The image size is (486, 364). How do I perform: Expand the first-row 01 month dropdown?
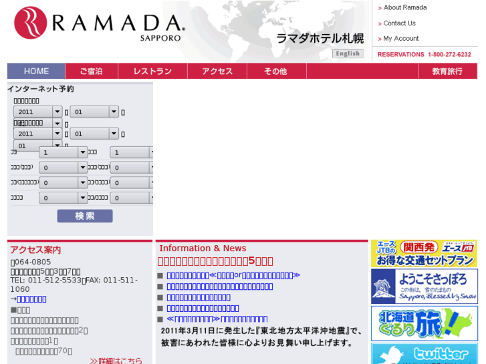94,112
